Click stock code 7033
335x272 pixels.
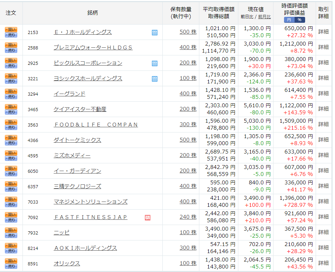33,202
